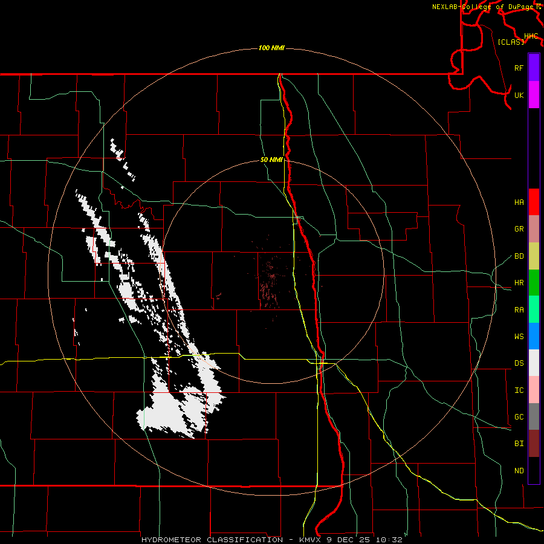Click the 'HYDROMETEOR CLASSIFICATION' footer title
Viewport: 544px width, 544px height.
[x=212, y=540]
